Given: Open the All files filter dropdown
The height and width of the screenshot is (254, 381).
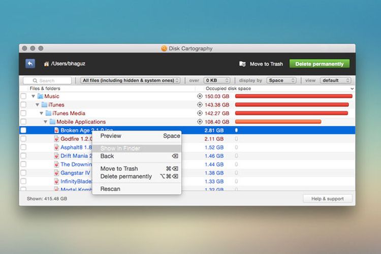Looking at the screenshot, I should pyautogui.click(x=130, y=80).
